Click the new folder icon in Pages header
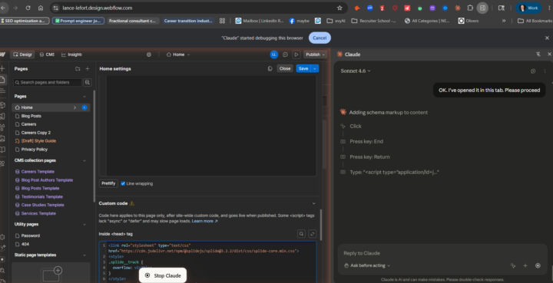This screenshot has width=553, height=283. pos(78,68)
